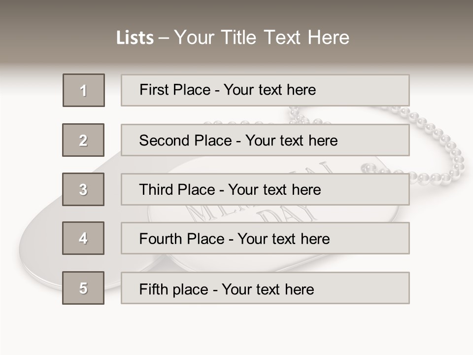Viewport: 473px width, 355px height.
Task: Click the number 3 box
Action: click(x=83, y=189)
